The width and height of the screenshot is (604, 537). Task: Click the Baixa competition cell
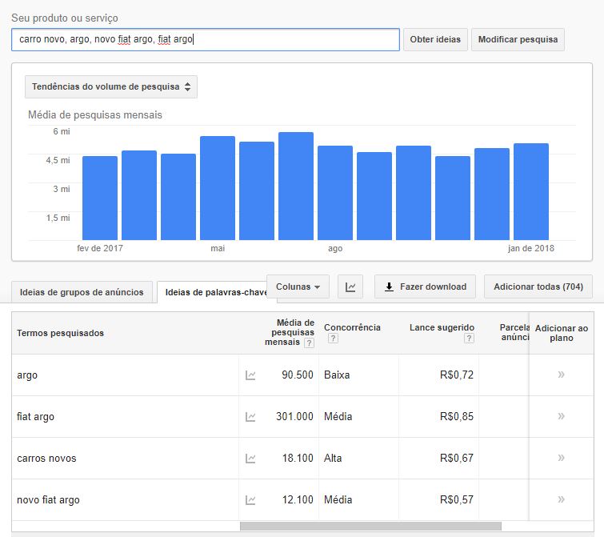[337, 375]
